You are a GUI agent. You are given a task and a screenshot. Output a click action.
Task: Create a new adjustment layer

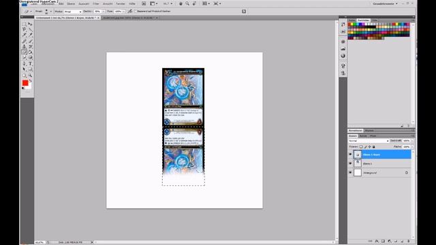pos(390,241)
